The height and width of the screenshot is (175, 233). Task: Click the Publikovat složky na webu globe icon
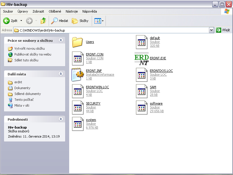click(10, 55)
